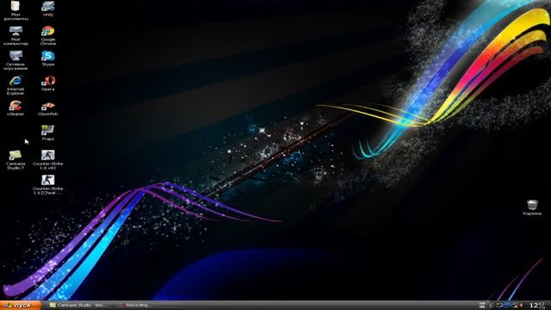Launch Internet Explorer from the desktop
The height and width of the screenshot is (310, 551).
tap(15, 85)
